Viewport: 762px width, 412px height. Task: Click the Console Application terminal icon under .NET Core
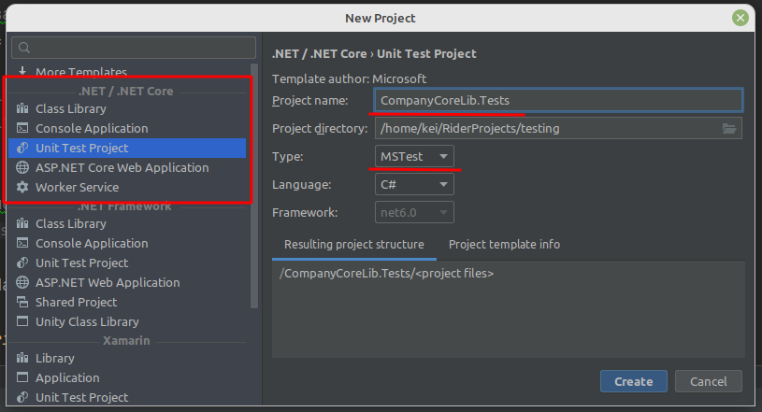(x=22, y=128)
